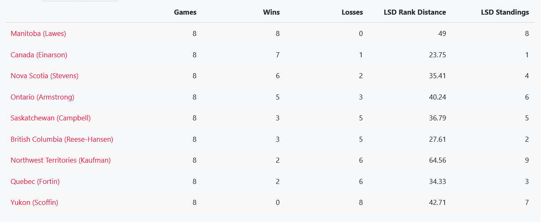The width and height of the screenshot is (541, 222).
Task: Open Northwest Territories (Kaufman) team link
Action: pyautogui.click(x=60, y=160)
